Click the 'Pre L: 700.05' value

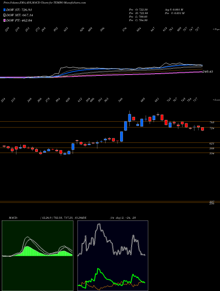click(x=138, y=17)
